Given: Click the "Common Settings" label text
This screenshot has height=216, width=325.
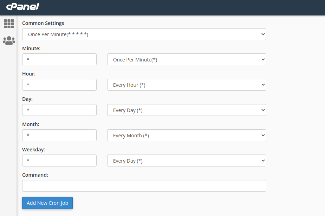Looking at the screenshot, I should [x=43, y=23].
